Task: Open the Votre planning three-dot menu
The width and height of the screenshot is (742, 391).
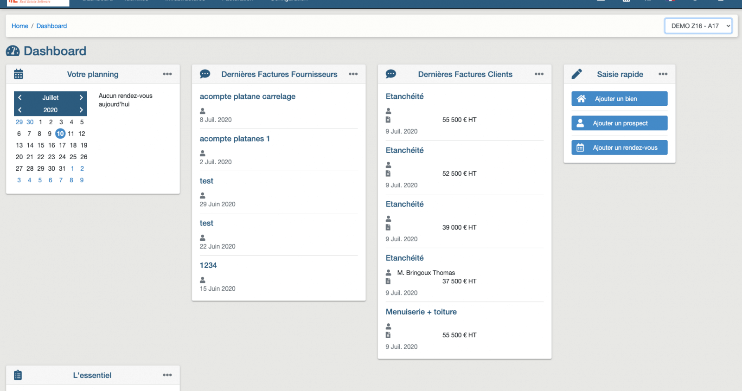Action: (x=167, y=74)
